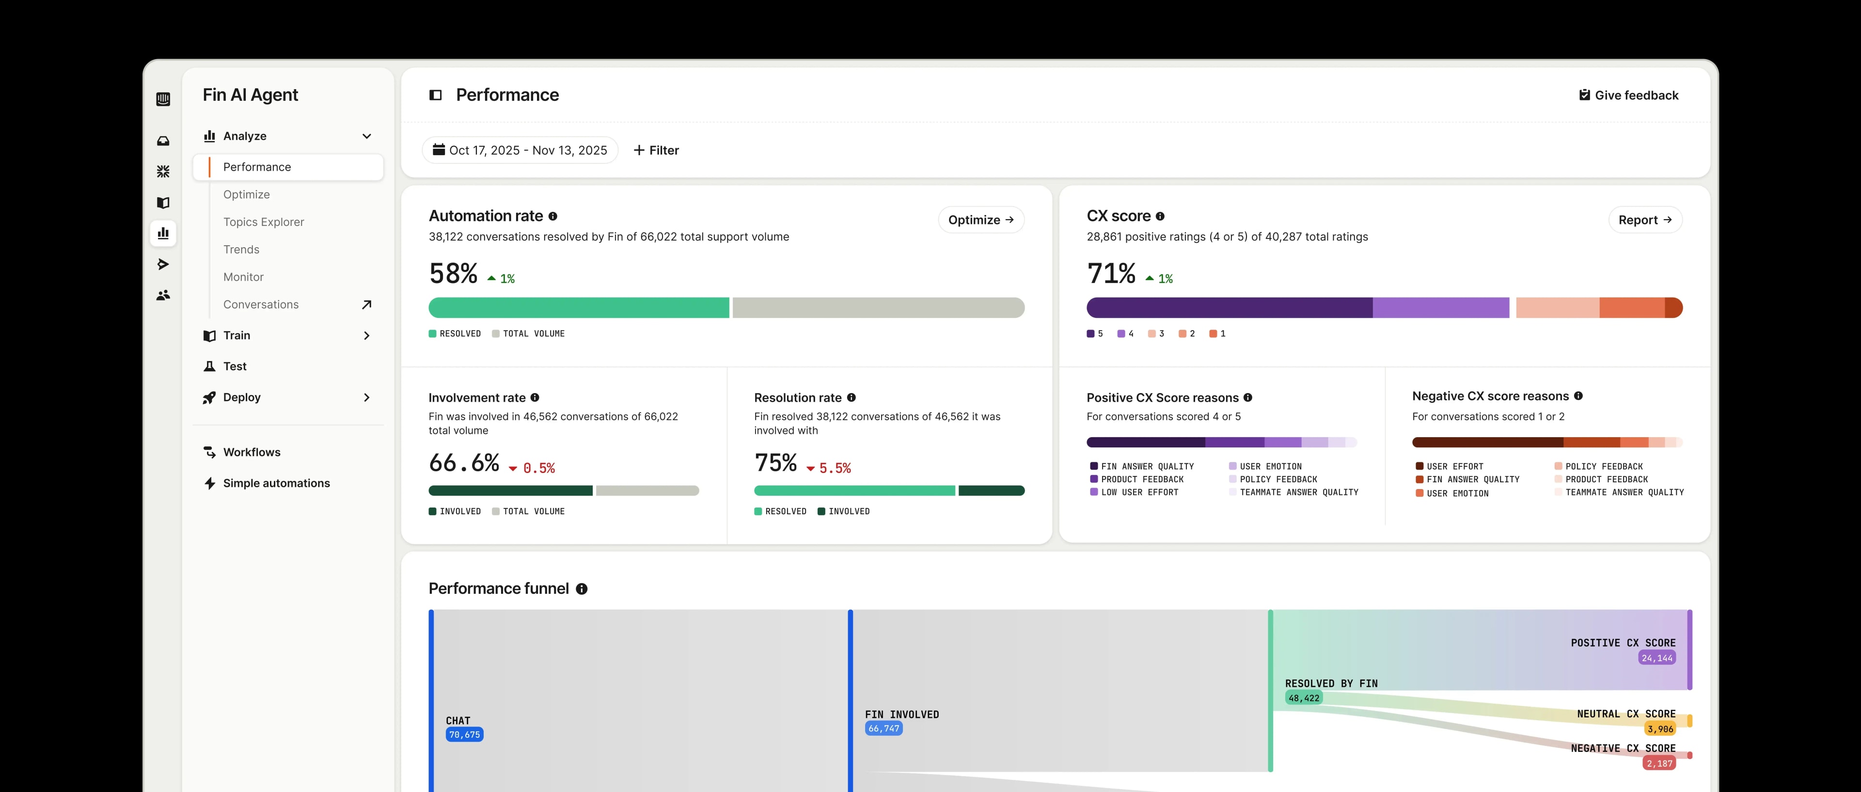
Task: Open the Outbound paper-plane icon
Action: (163, 265)
